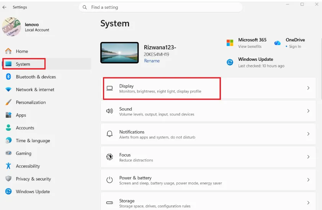Click the 'Rizwana123-' device name text

(x=160, y=47)
